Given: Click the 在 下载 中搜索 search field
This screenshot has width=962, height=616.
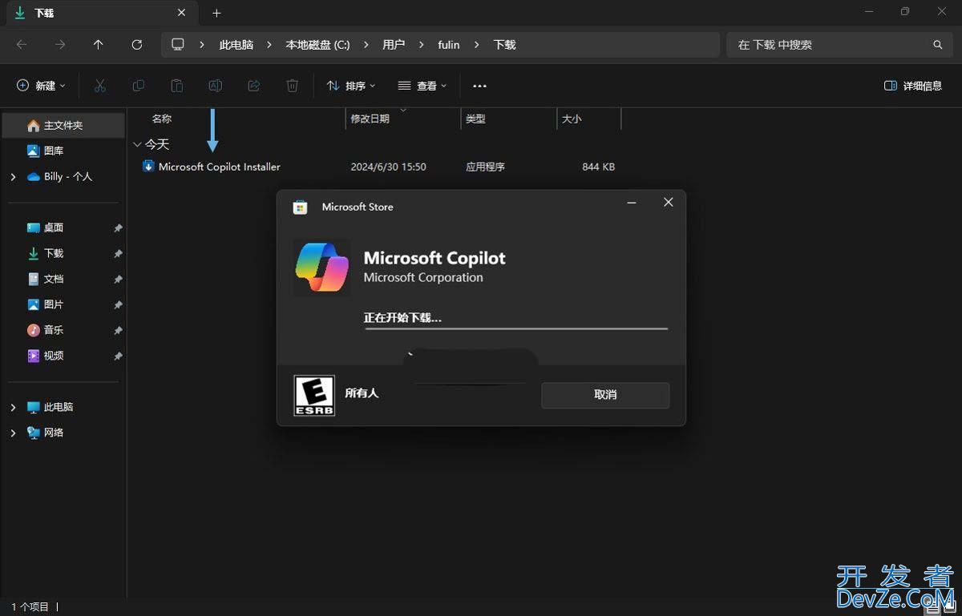Looking at the screenshot, I should [x=838, y=45].
